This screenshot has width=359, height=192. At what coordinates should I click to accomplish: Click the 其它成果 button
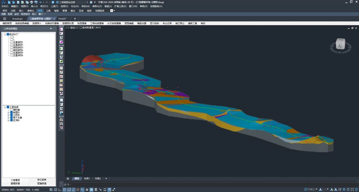[x=42, y=180]
